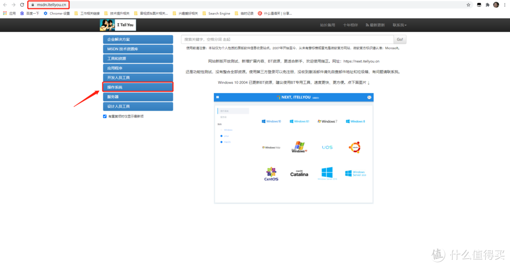Screen dimensions: 510x267
Task: Open the Chrome extensions puzzle icon
Action: click(x=487, y=5)
